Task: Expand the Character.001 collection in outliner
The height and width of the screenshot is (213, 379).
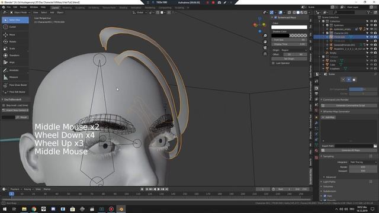Action: pos(323,33)
